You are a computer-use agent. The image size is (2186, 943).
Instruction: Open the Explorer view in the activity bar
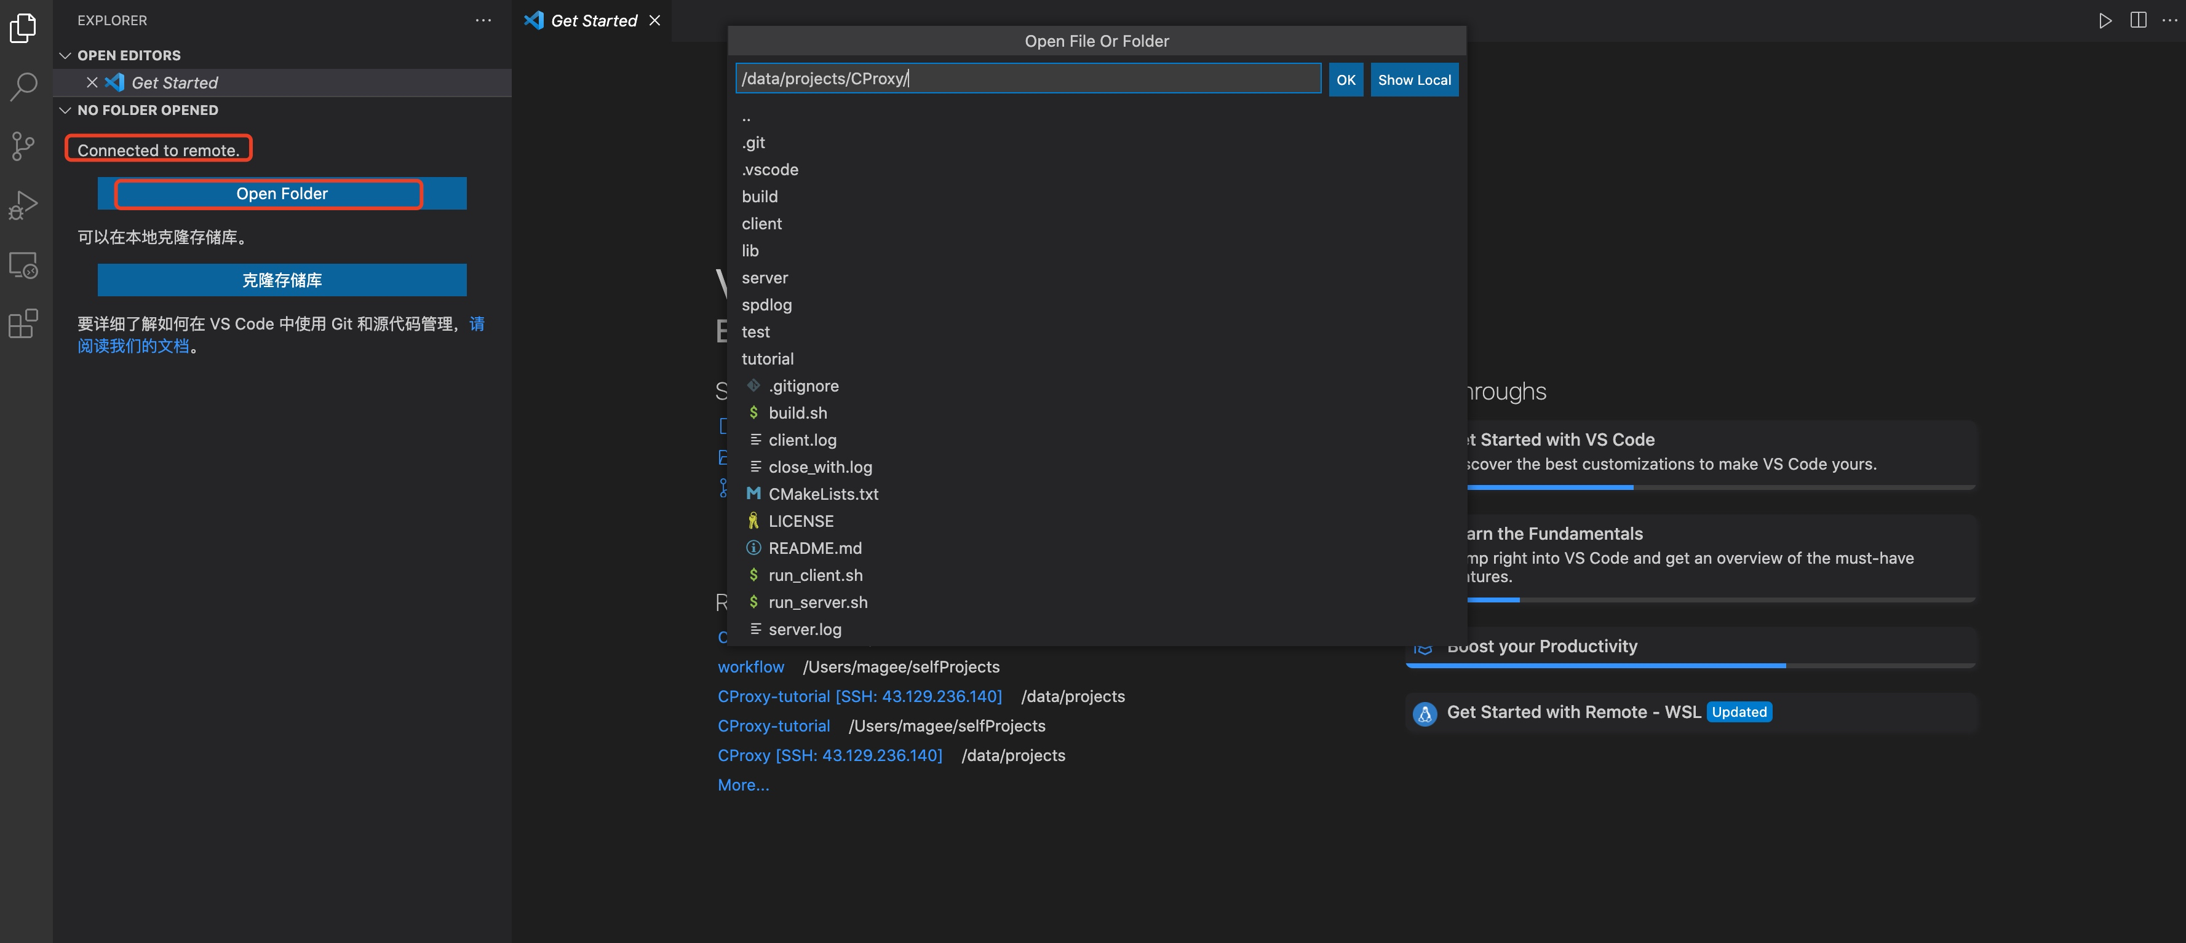click(23, 28)
